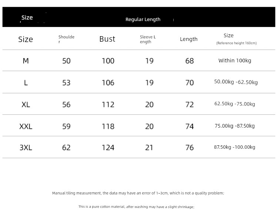Select the "50.00kg -62.50kg" weight range
Screen dimensions: 277x214
[236, 82]
